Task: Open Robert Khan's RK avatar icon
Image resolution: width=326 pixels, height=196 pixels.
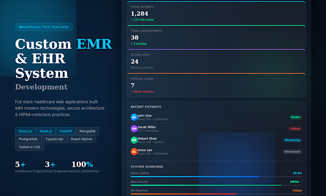Action: 134,140
